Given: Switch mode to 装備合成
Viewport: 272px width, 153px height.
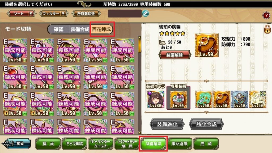Looking at the screenshot, I should coord(80,29).
